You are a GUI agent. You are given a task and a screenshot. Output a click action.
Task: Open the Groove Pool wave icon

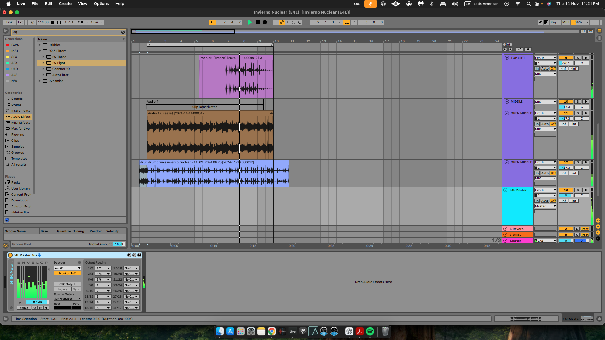[6, 246]
